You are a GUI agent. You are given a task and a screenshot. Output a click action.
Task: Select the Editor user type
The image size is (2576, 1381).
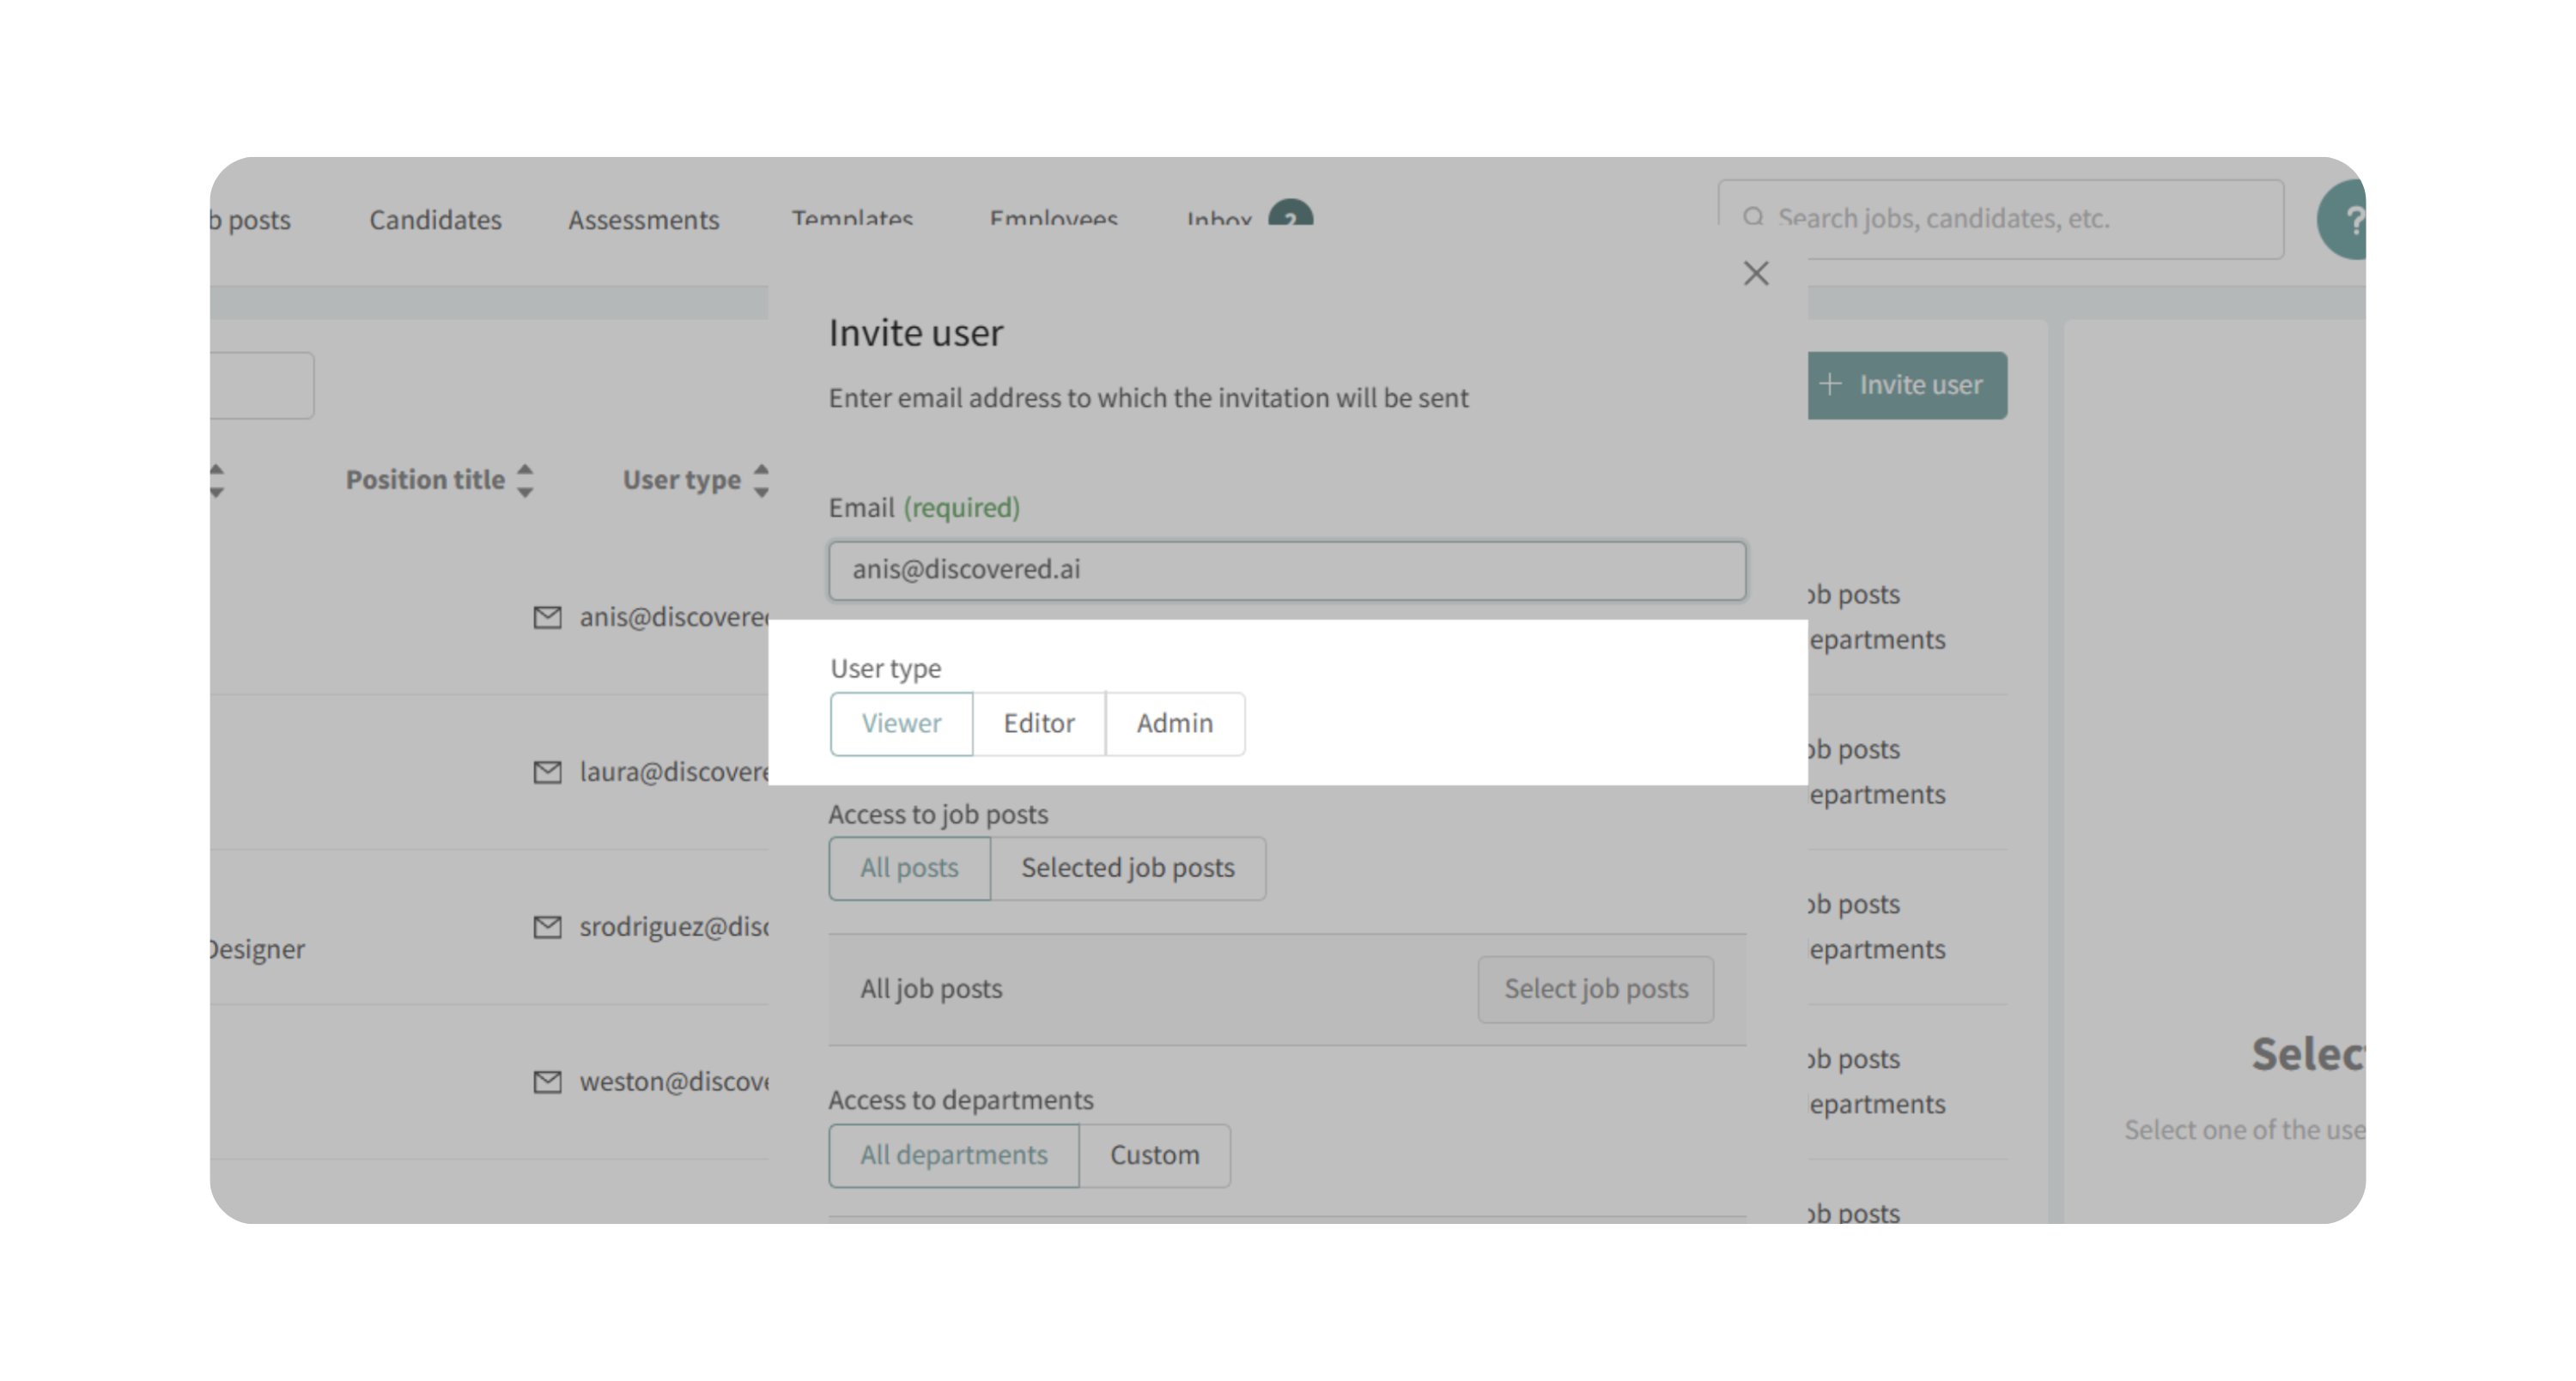[x=1039, y=724]
